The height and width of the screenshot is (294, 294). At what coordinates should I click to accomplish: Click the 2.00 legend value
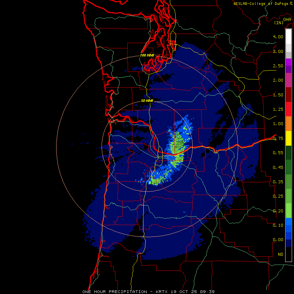pos(278,80)
